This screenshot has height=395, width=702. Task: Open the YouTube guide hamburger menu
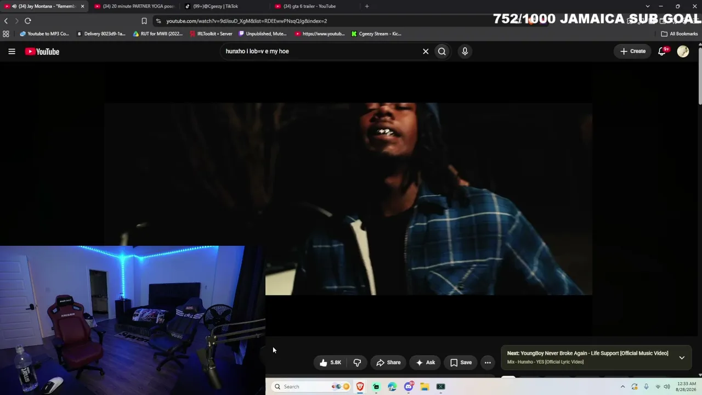click(x=12, y=52)
